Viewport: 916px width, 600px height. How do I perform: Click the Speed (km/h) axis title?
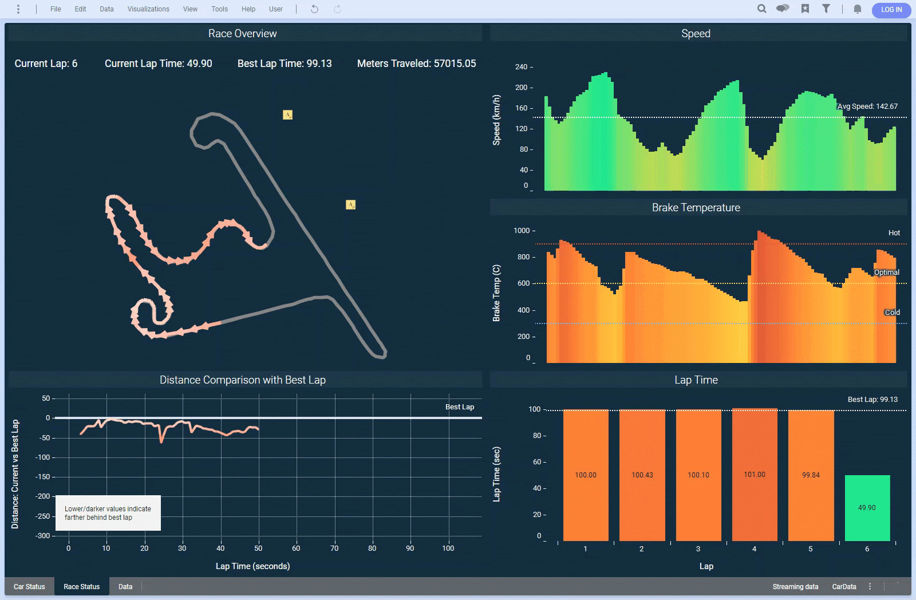click(496, 120)
